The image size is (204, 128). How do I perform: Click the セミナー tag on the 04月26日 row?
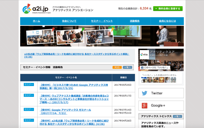(x=29, y=120)
